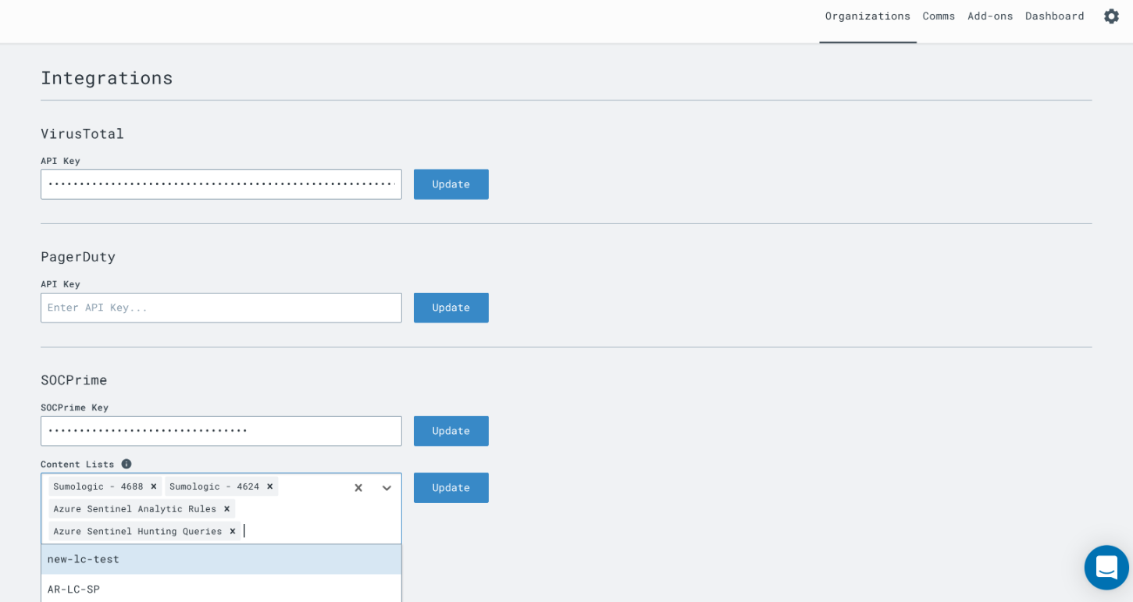Remove Azure Sentinel Hunting Queries tag
Screen dimensions: 1133x602
(233, 531)
